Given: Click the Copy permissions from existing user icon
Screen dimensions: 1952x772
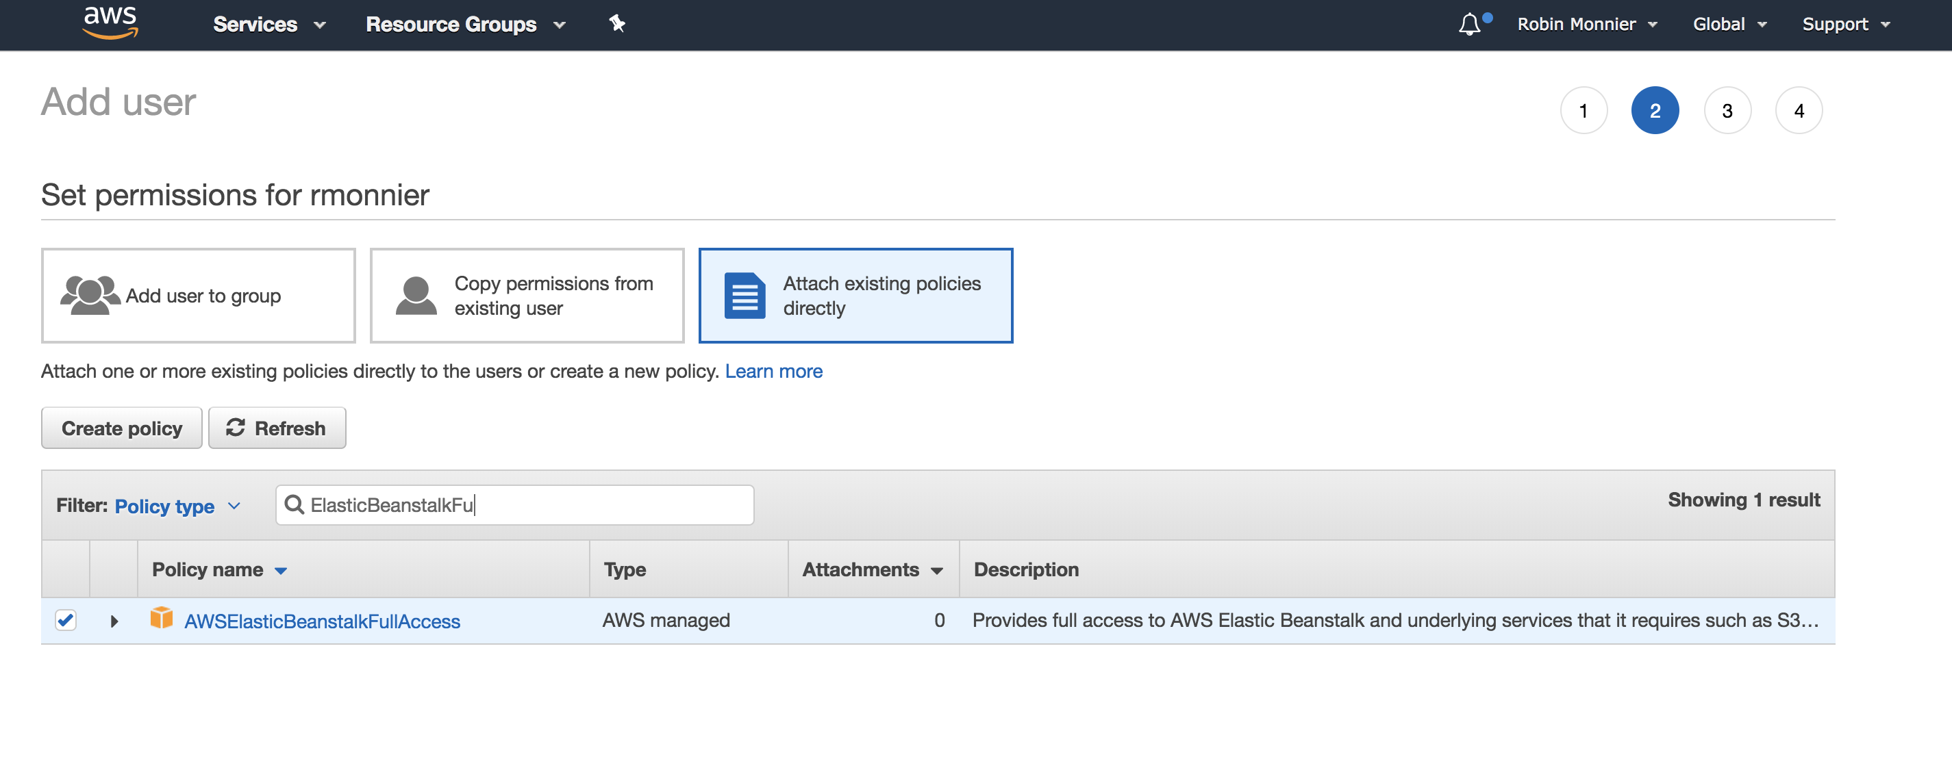Looking at the screenshot, I should [x=418, y=294].
